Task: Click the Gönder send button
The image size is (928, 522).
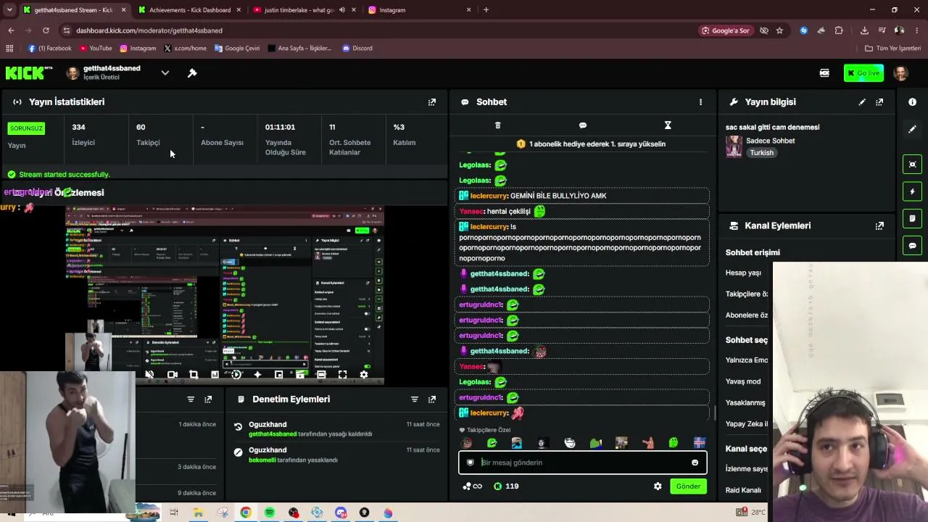Action: point(688,486)
